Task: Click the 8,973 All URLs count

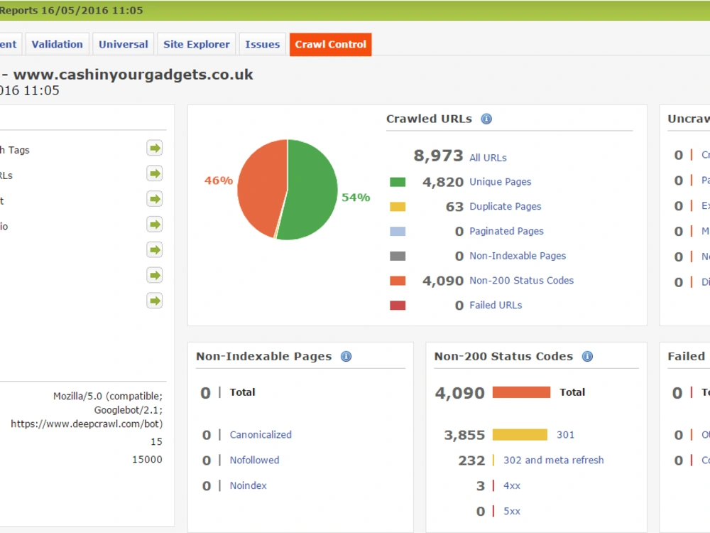Action: 438,156
